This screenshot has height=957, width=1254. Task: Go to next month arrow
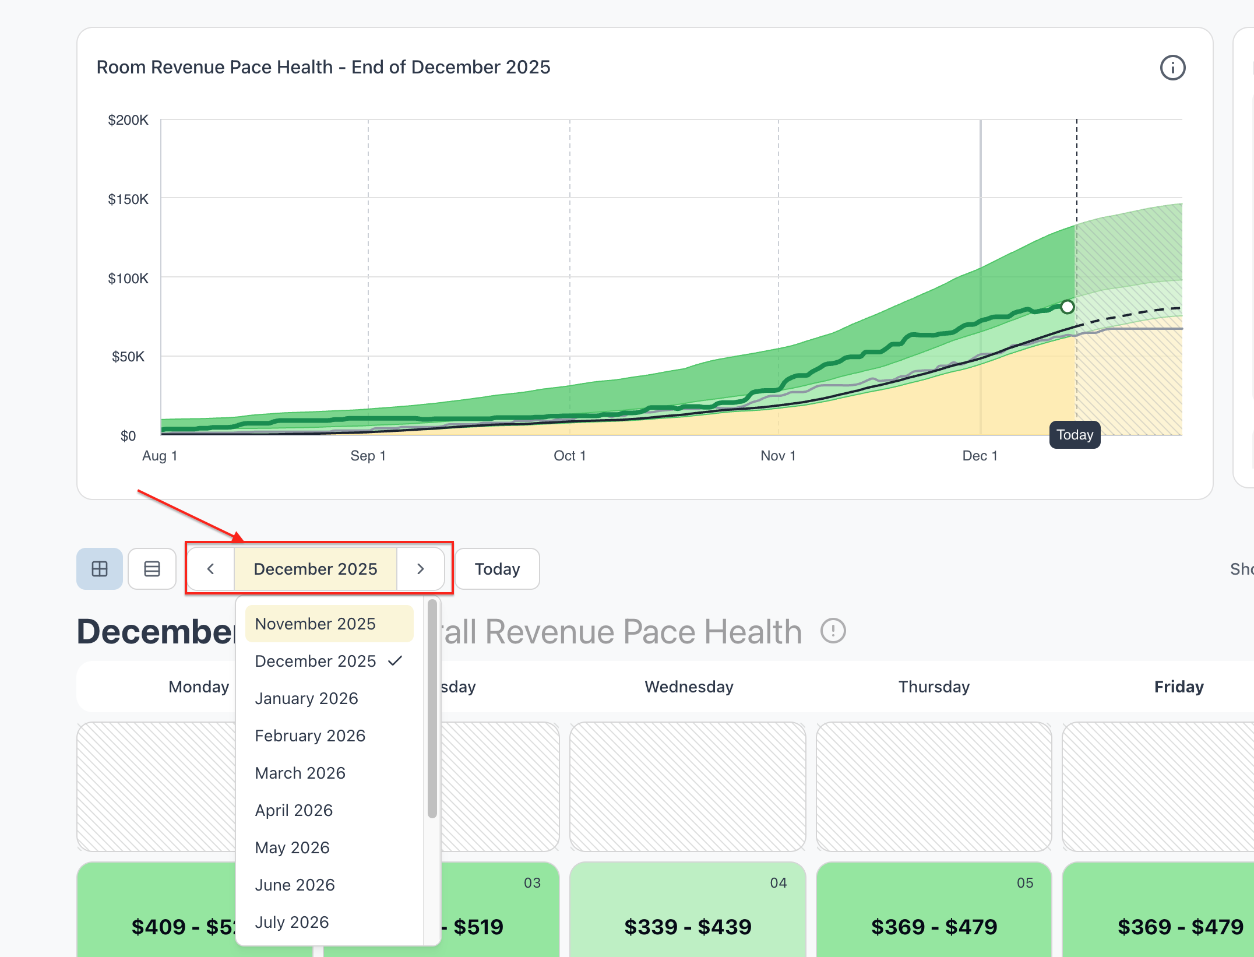click(420, 569)
